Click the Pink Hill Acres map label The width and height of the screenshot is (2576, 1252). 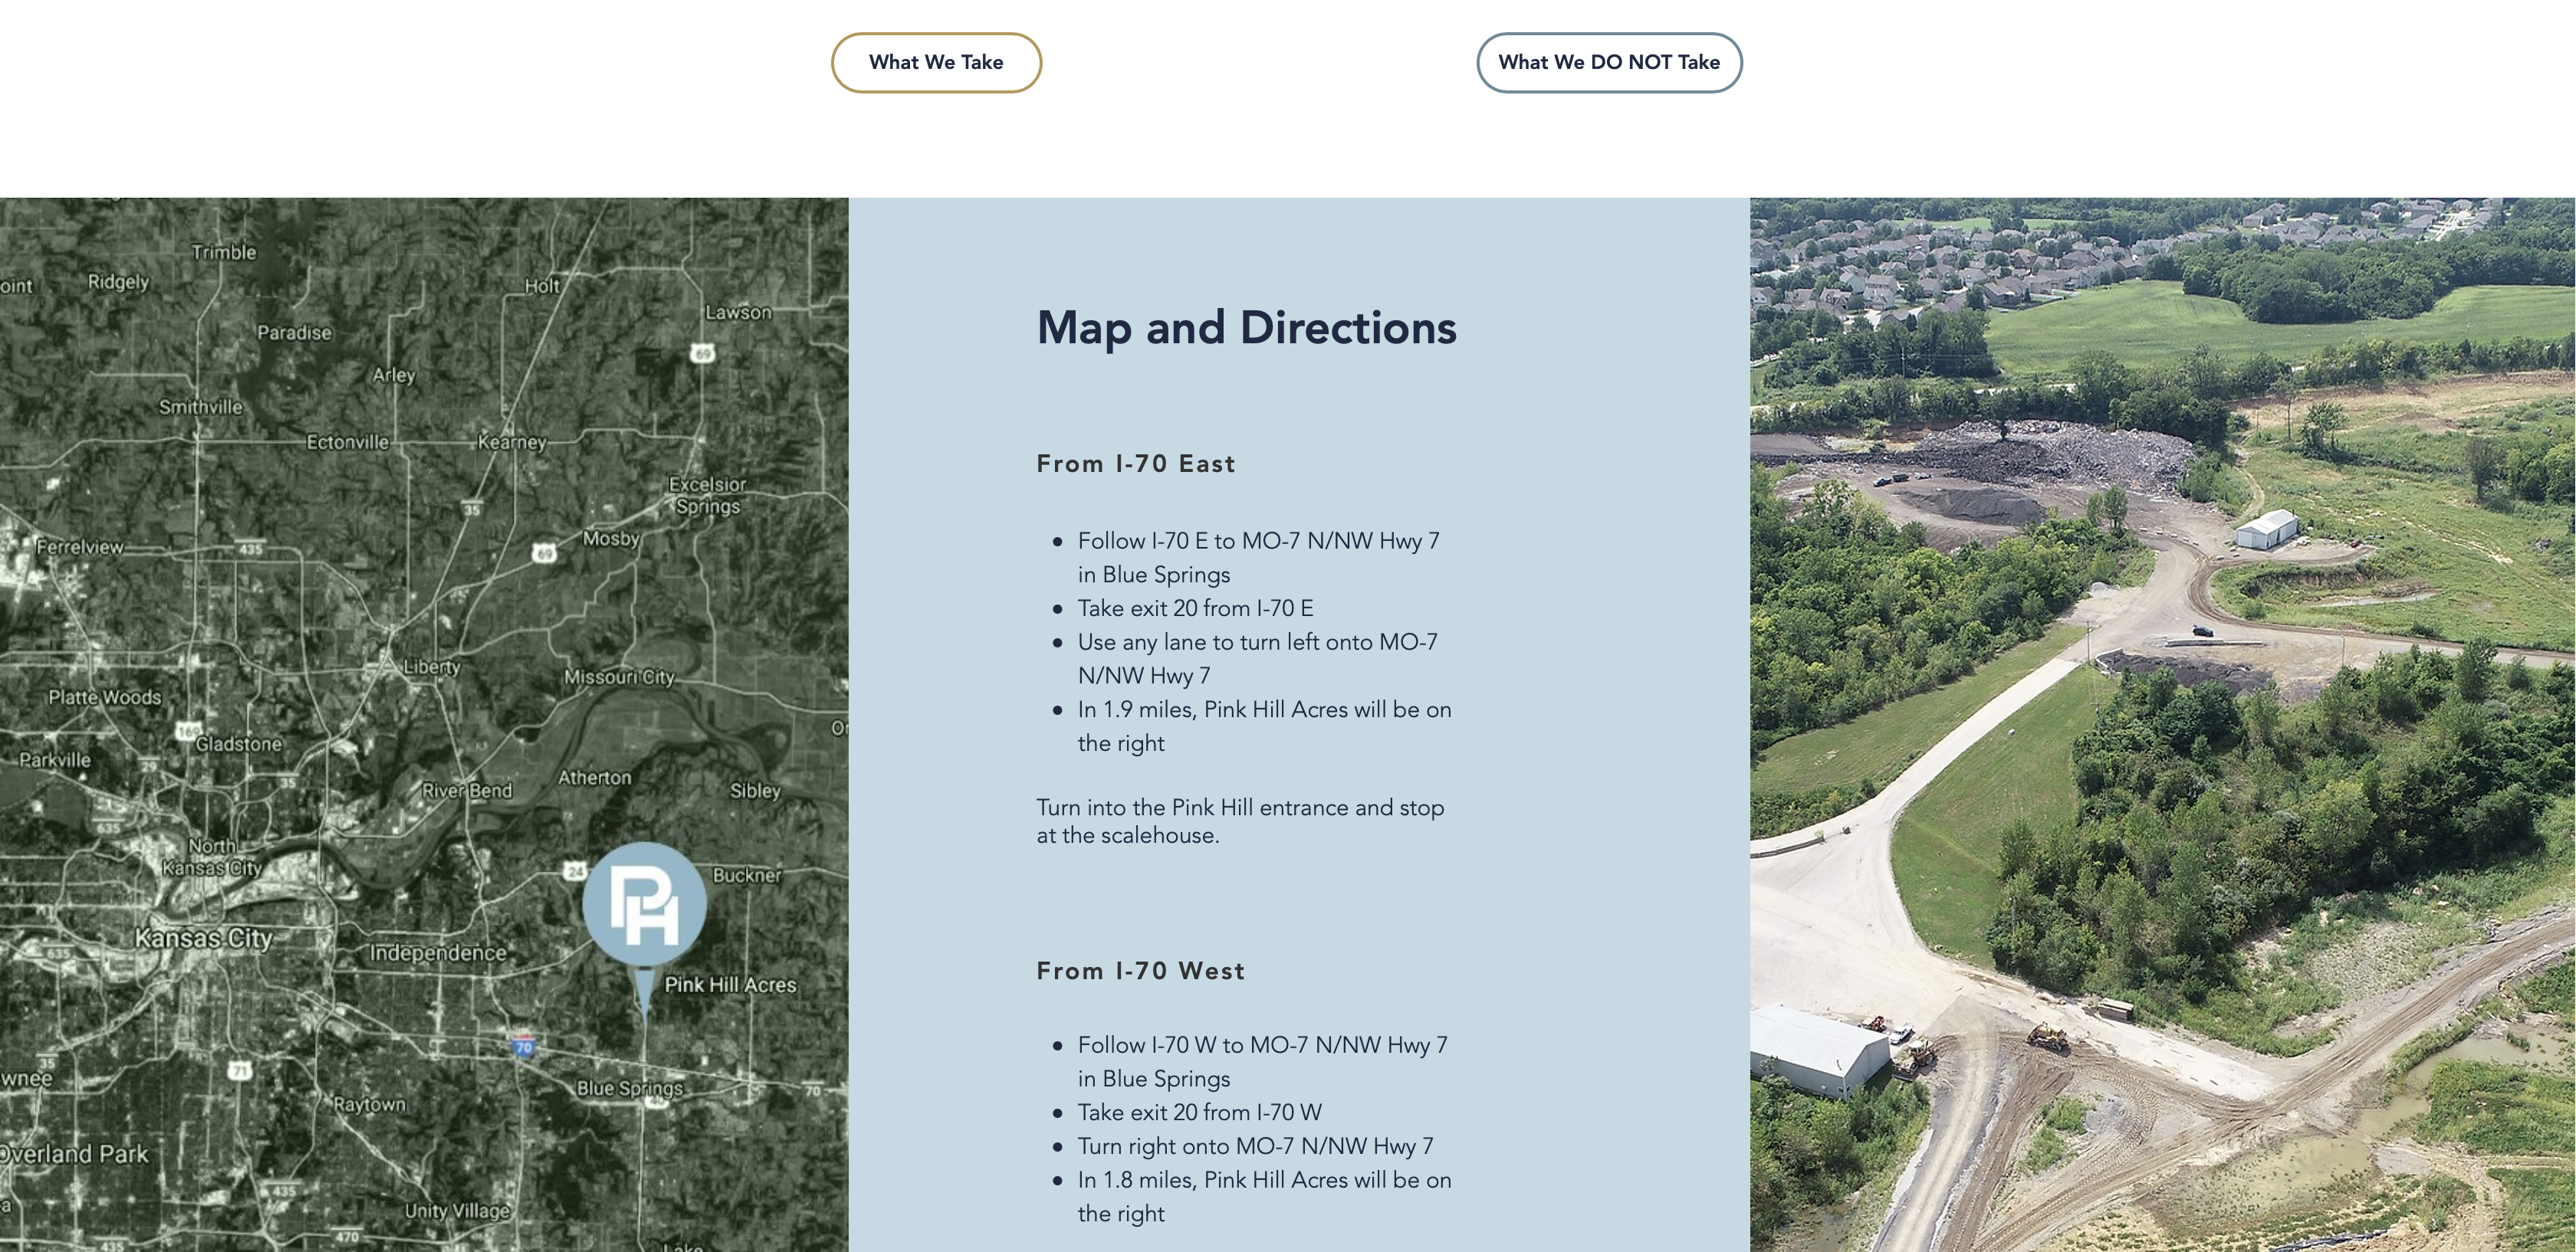[x=730, y=985]
